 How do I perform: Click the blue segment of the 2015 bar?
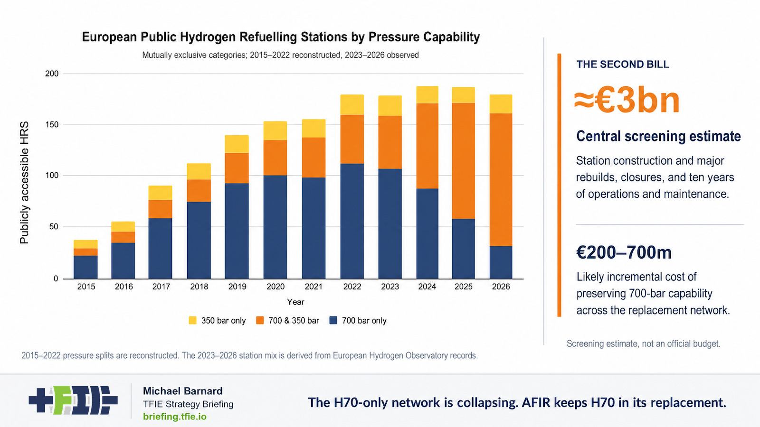coord(85,267)
